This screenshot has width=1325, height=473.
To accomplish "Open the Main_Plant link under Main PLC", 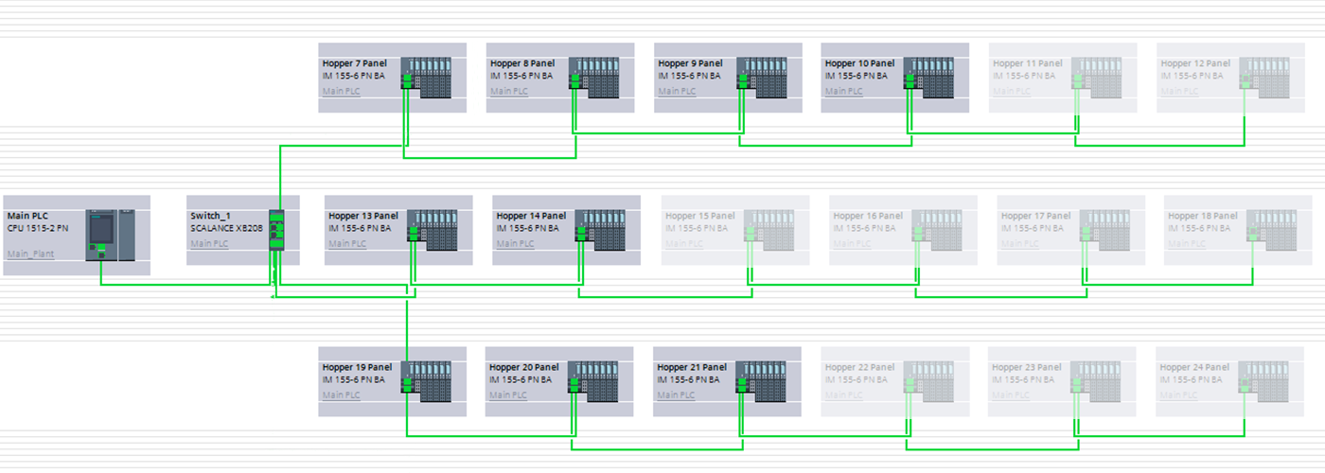I will coord(30,254).
